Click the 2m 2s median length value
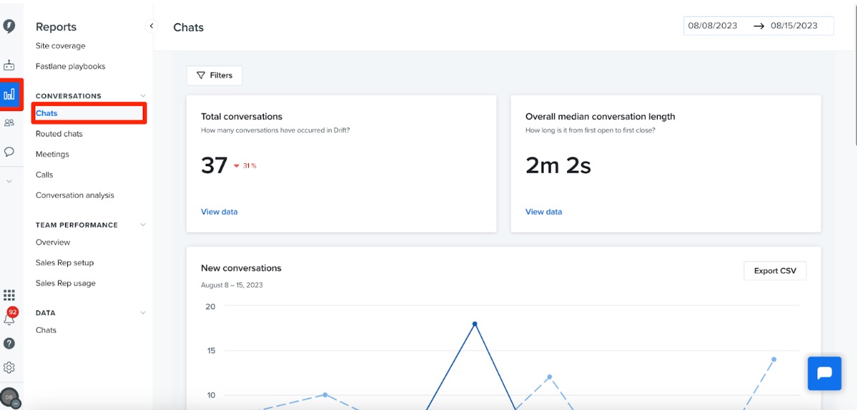Viewport: 857px width, 410px height. click(558, 165)
